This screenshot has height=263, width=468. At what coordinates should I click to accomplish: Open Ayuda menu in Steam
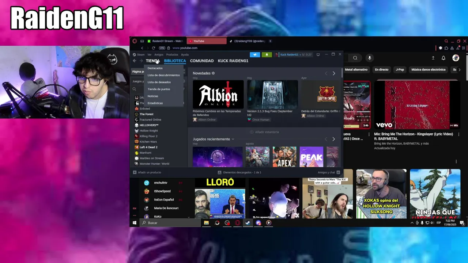(185, 55)
